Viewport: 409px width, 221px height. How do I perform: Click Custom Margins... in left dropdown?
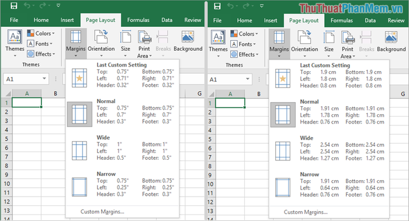102,212
